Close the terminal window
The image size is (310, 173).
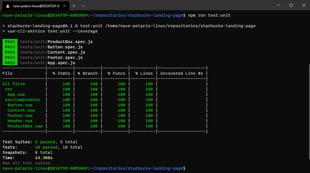[304, 5]
